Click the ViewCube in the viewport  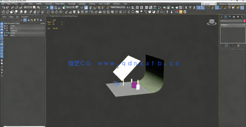(212, 22)
